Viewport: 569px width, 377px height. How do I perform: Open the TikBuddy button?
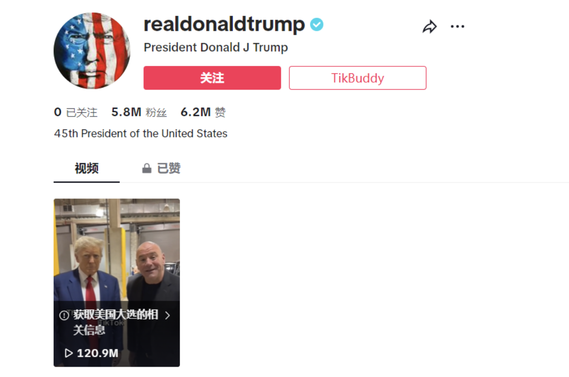(x=357, y=78)
